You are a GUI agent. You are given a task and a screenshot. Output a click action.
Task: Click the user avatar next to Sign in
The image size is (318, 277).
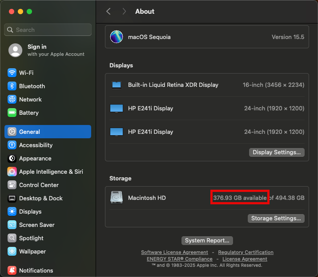[16, 50]
